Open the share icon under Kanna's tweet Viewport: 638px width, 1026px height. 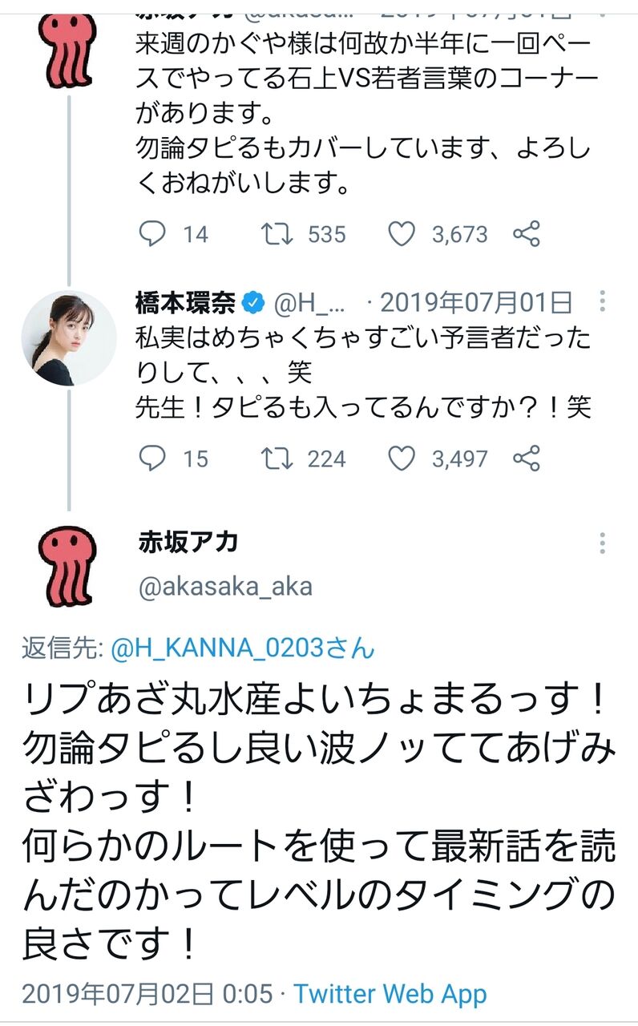525,459
